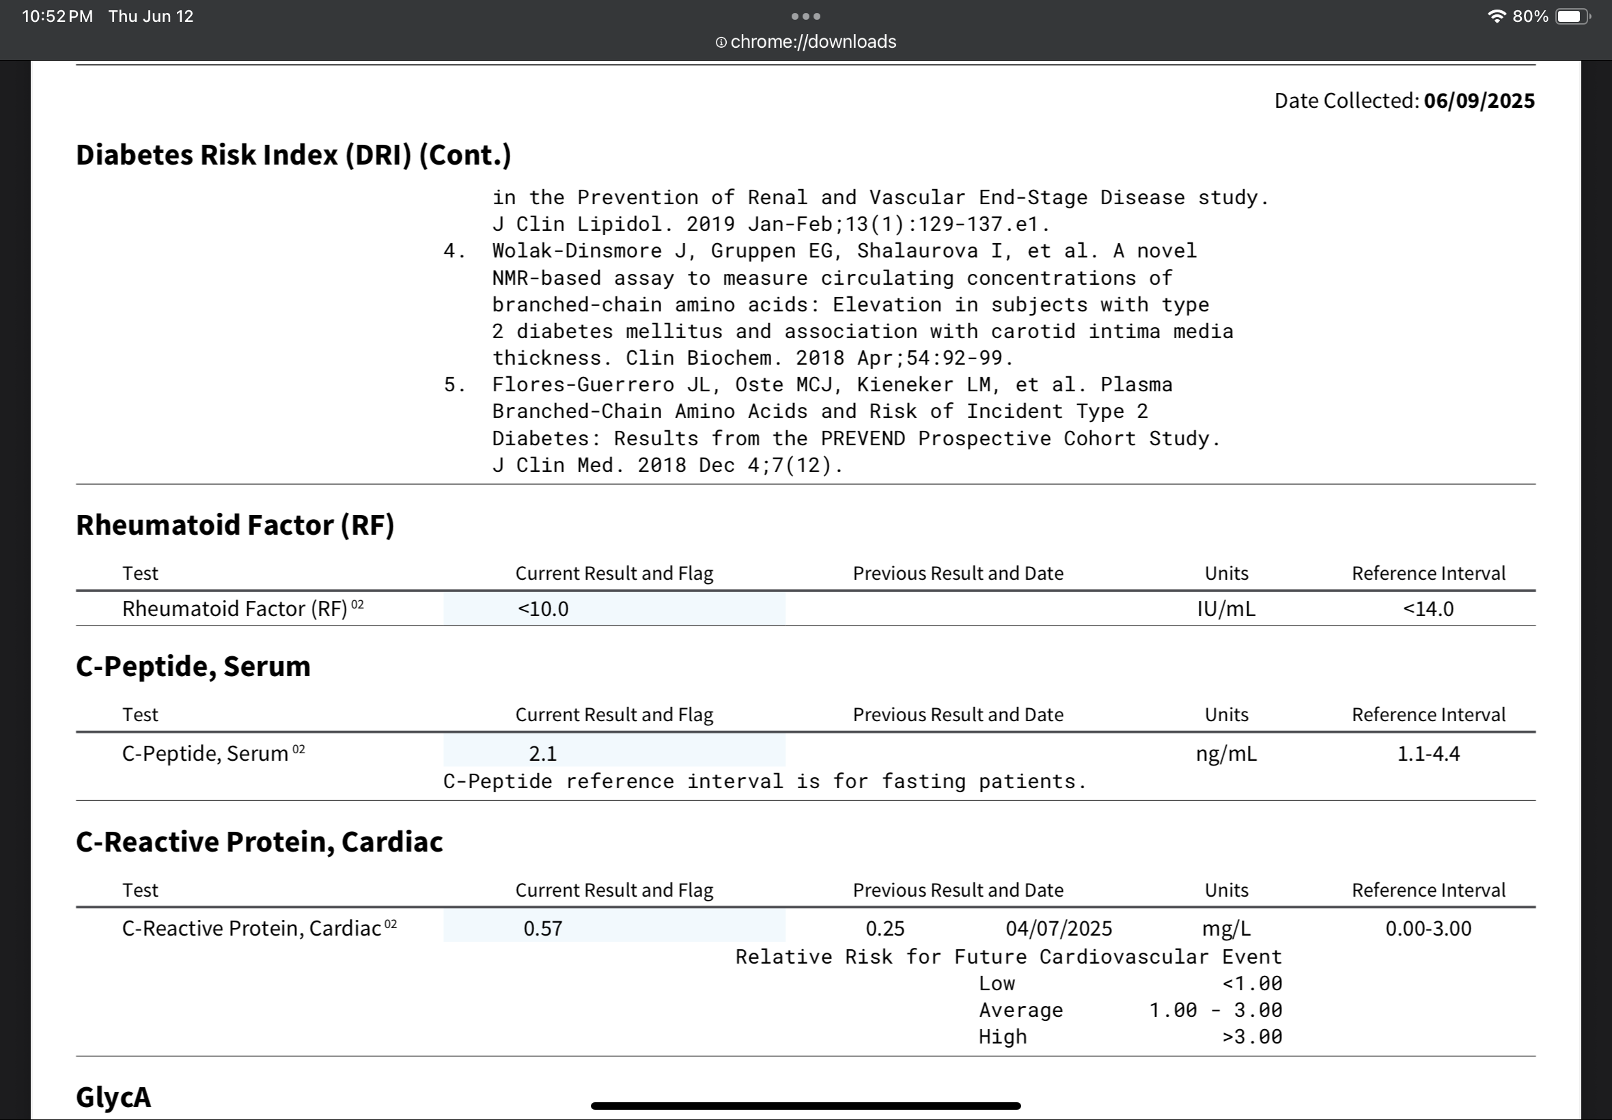Select the Wolak-Dinsmore reference number 4
The width and height of the screenshot is (1612, 1120).
[x=455, y=251]
